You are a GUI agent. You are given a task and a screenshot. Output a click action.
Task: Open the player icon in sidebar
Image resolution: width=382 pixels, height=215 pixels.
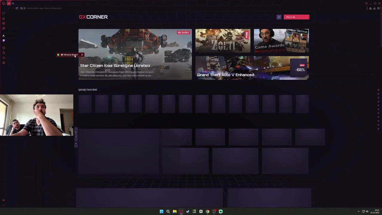click(x=4, y=48)
